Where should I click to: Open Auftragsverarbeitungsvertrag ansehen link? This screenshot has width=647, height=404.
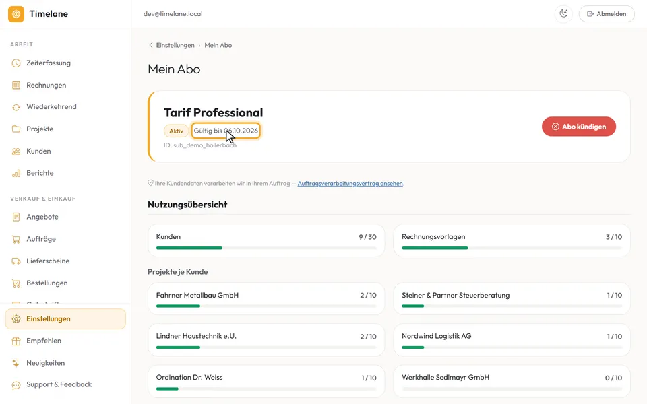[x=350, y=183]
